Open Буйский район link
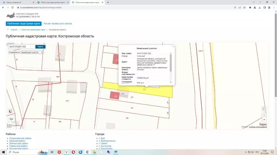The width and height of the screenshot is (277, 155). (x=17, y=141)
